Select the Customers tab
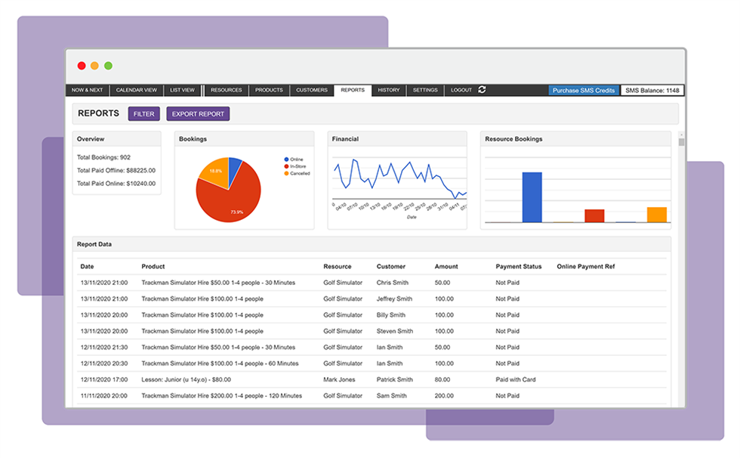 [311, 90]
